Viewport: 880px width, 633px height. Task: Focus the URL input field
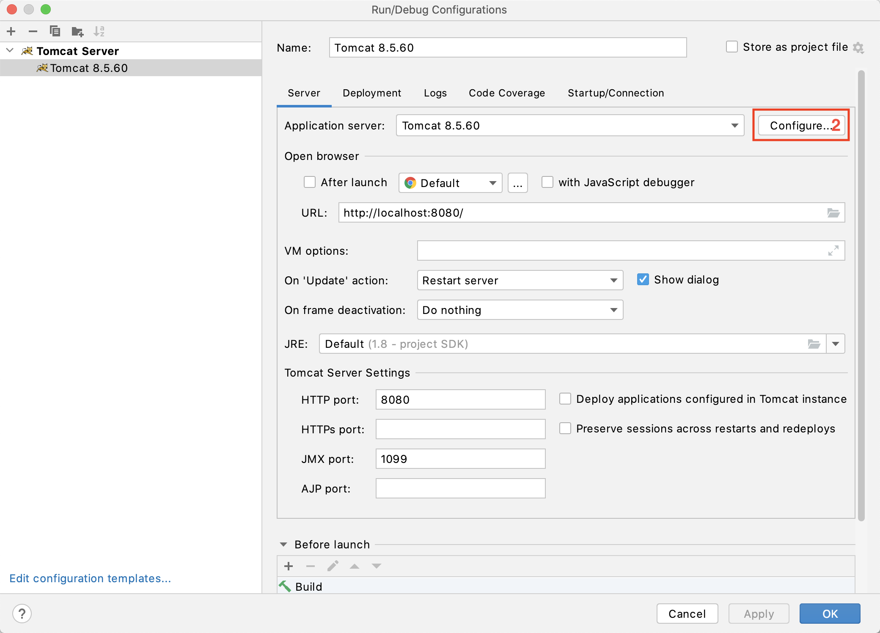(x=591, y=212)
